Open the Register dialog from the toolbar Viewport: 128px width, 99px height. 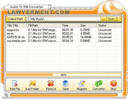click(82, 84)
